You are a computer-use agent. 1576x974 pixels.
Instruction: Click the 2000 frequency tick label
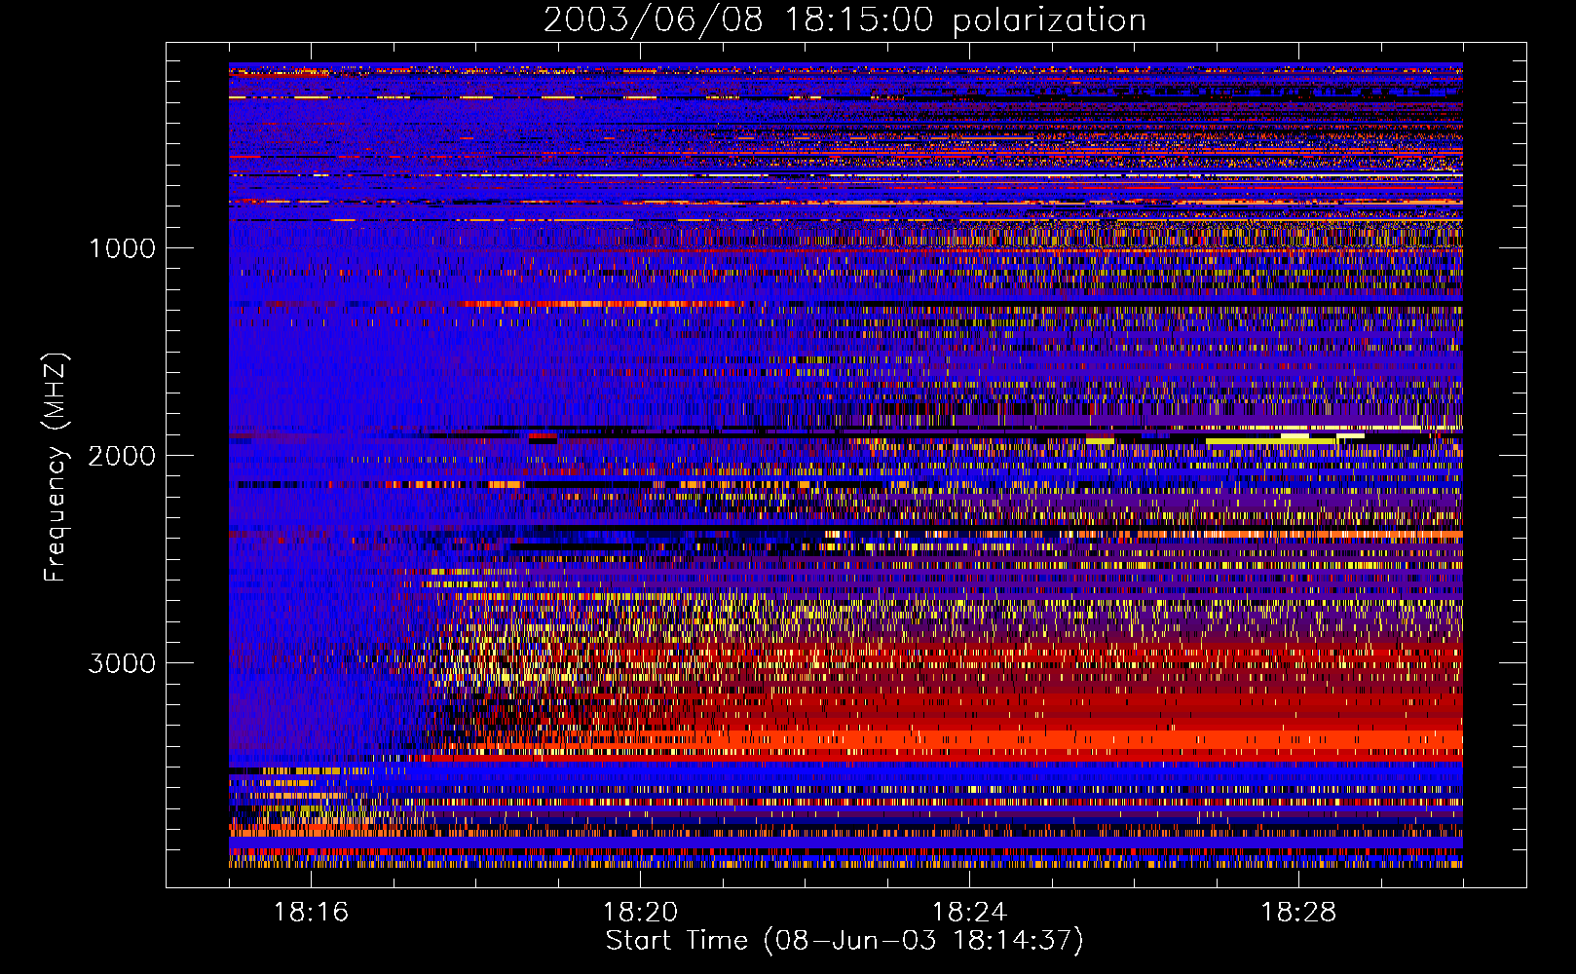[122, 456]
